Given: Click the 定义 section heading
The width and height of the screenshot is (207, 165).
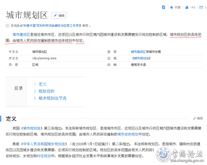Looking at the screenshot, I should (x=11, y=119).
